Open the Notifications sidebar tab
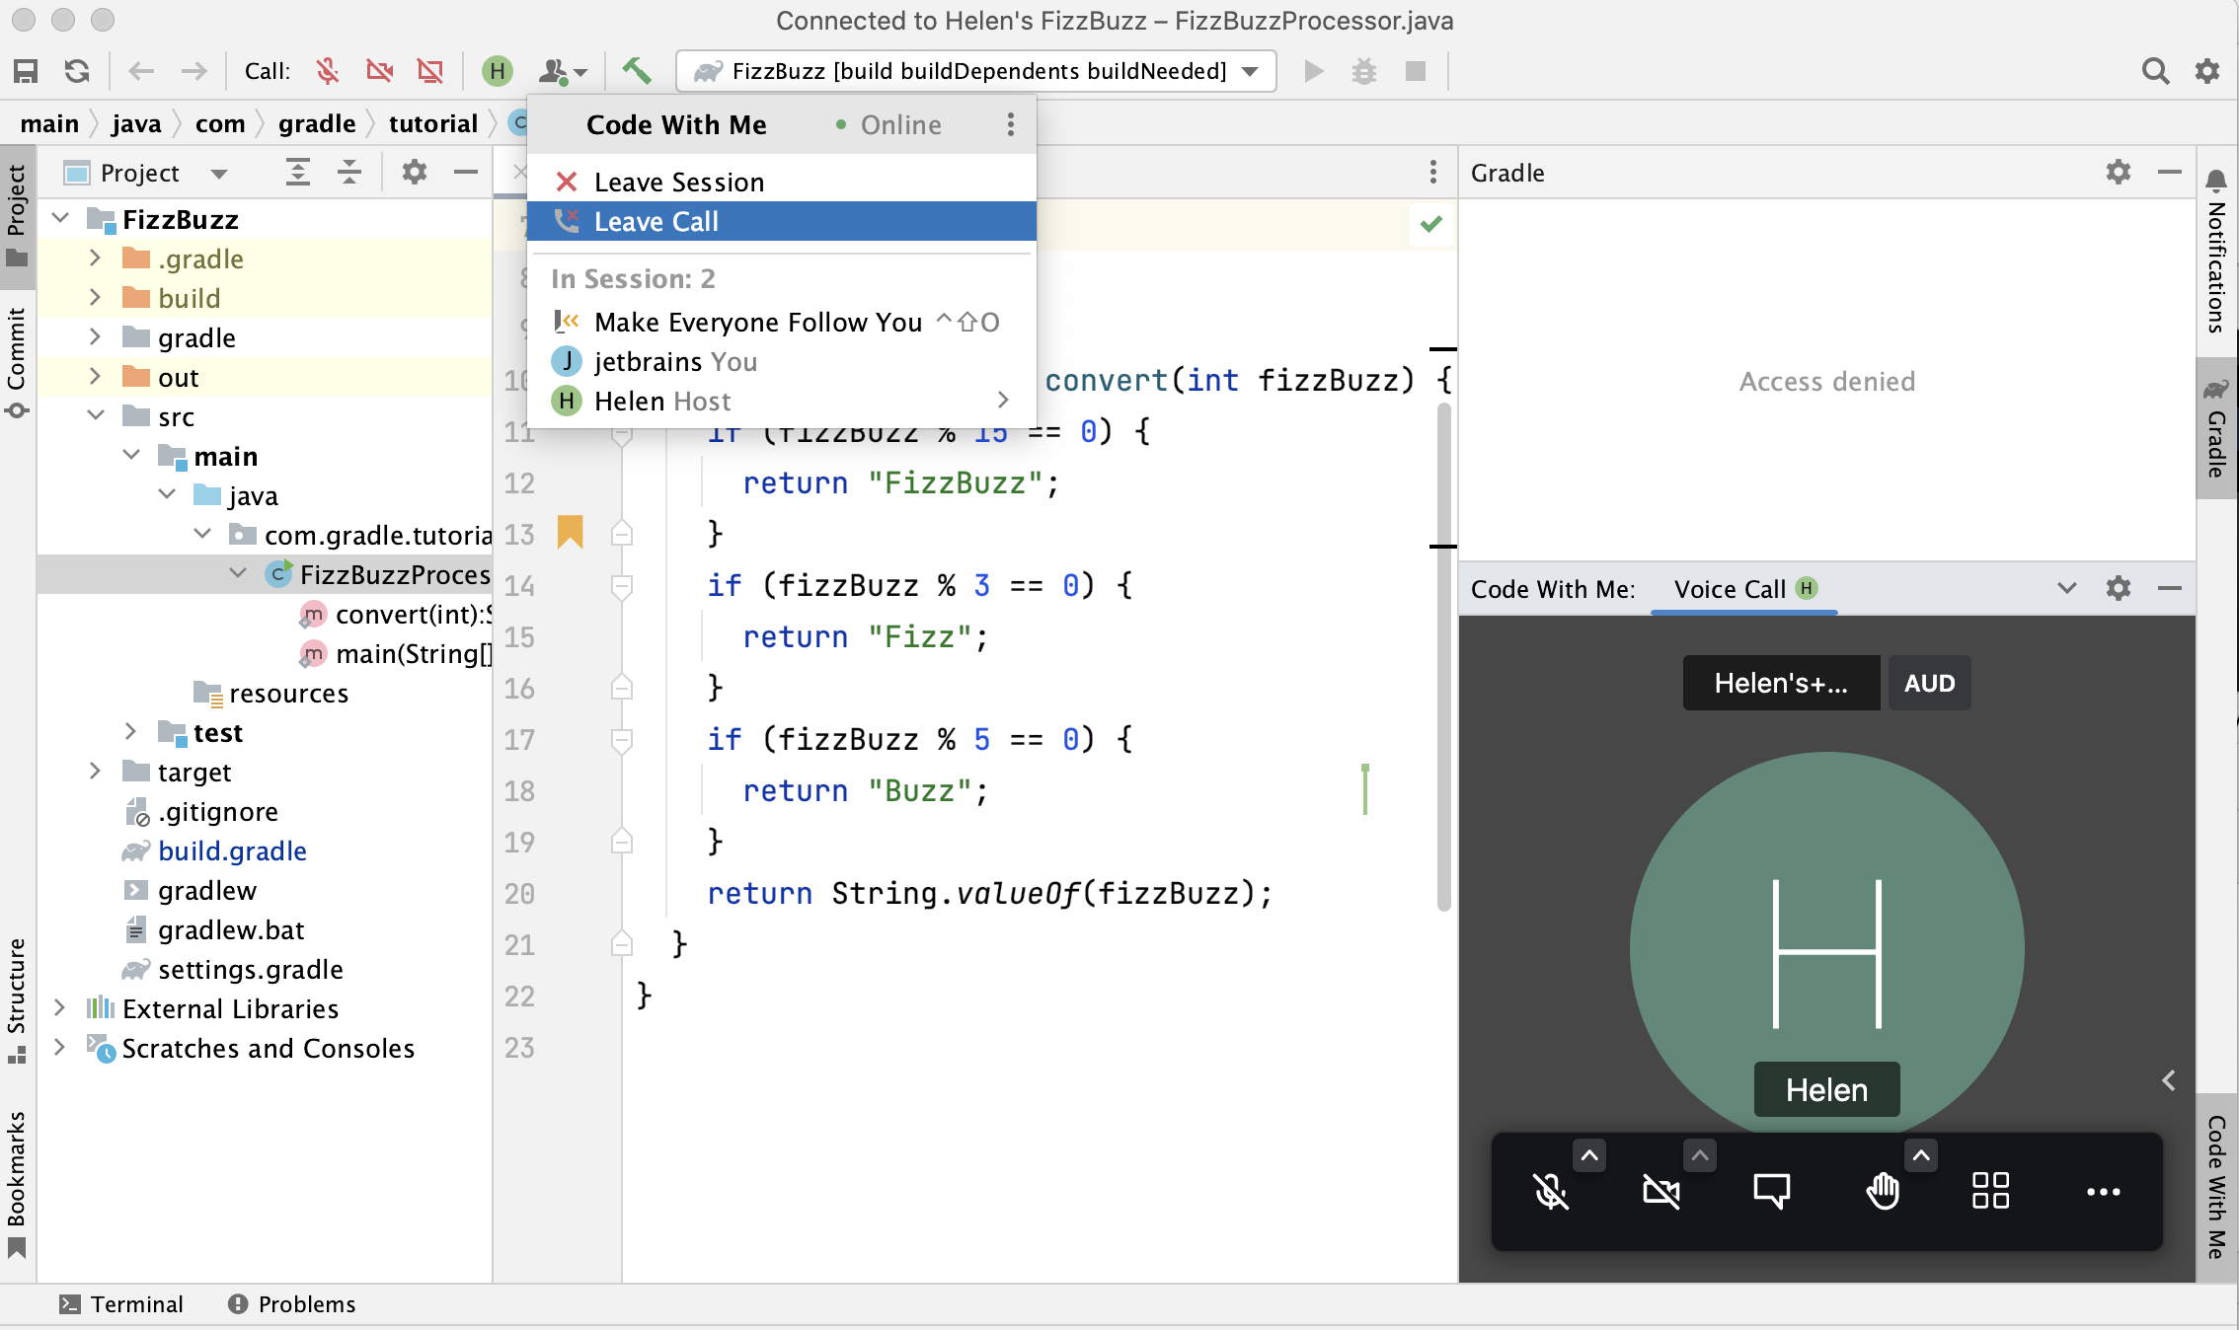The width and height of the screenshot is (2239, 1330). 2216,252
